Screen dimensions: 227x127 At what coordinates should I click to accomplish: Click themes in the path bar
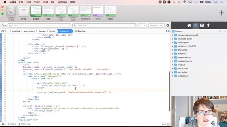pos(42,31)
